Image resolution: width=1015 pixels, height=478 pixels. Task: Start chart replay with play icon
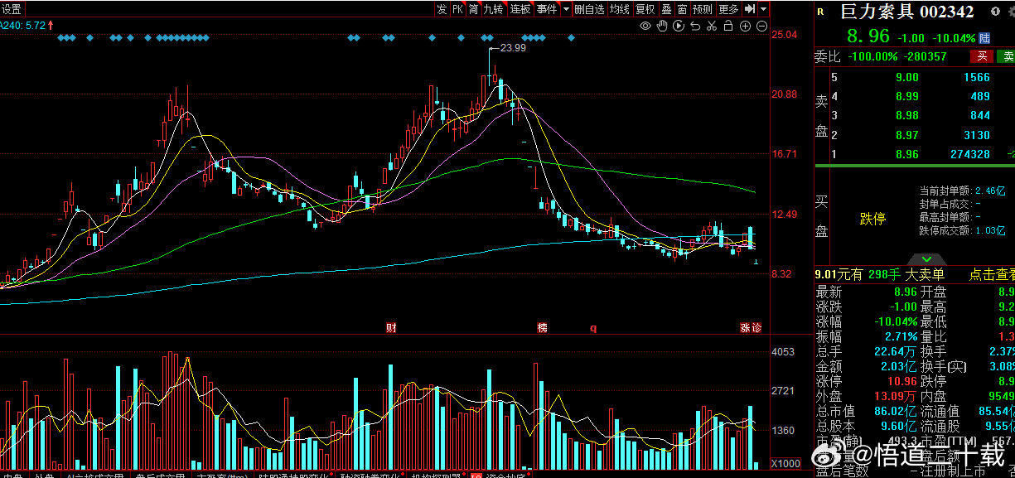click(x=679, y=27)
